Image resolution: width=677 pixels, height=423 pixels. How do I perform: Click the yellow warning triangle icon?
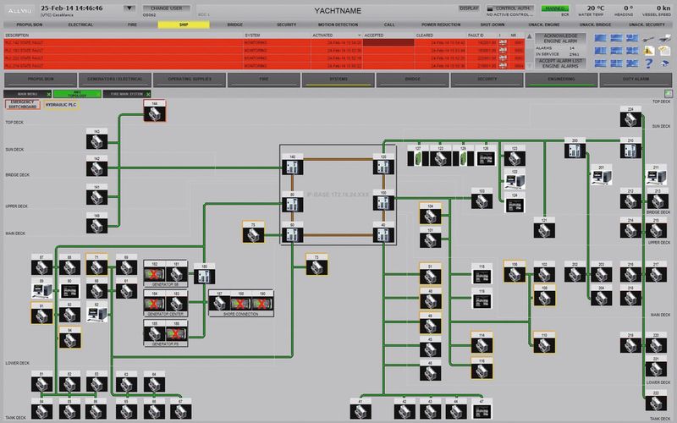pyautogui.click(x=648, y=51)
